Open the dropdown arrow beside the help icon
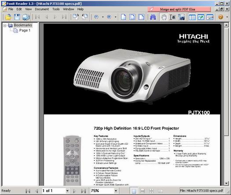 227,17
